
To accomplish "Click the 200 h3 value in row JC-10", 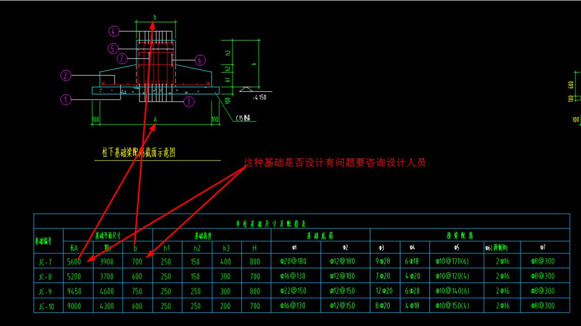I will [x=225, y=306].
